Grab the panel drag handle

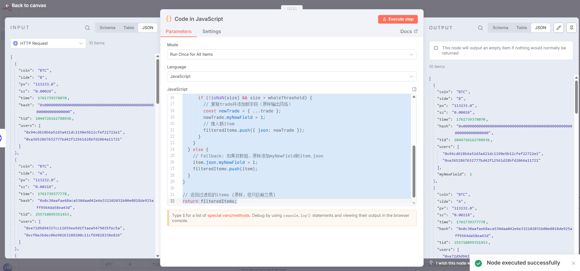pos(292,9)
